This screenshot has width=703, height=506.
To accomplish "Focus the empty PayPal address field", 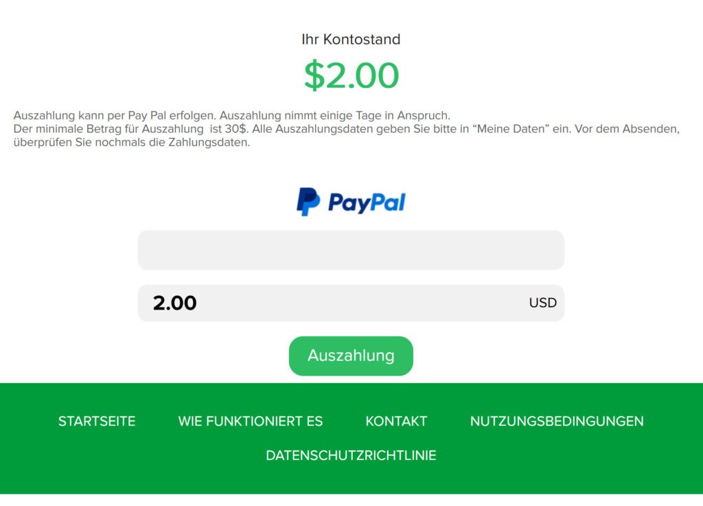I will click(x=351, y=251).
